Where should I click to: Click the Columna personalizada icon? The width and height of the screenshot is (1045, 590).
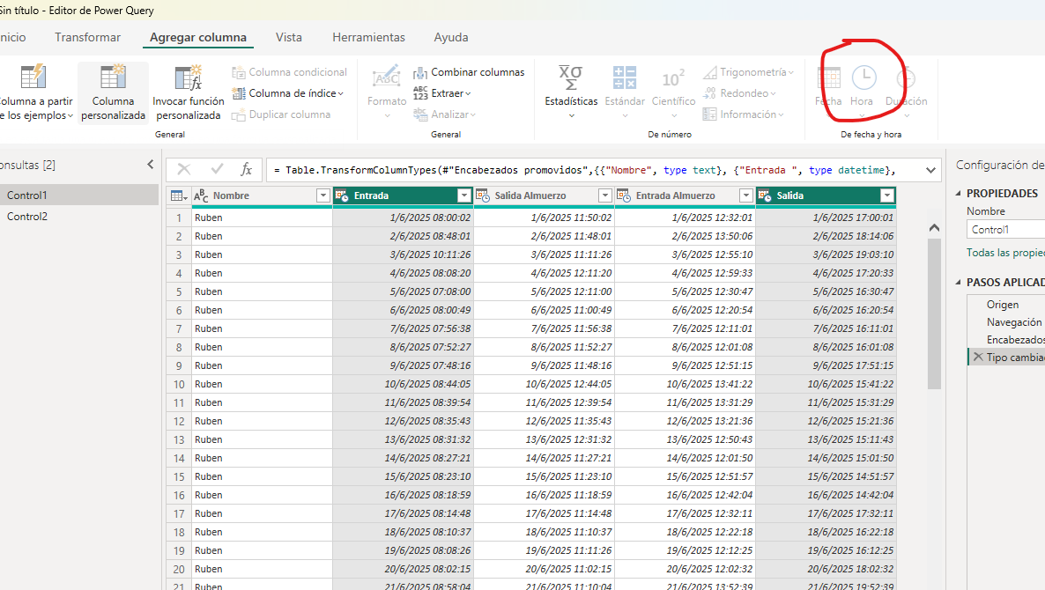[113, 77]
